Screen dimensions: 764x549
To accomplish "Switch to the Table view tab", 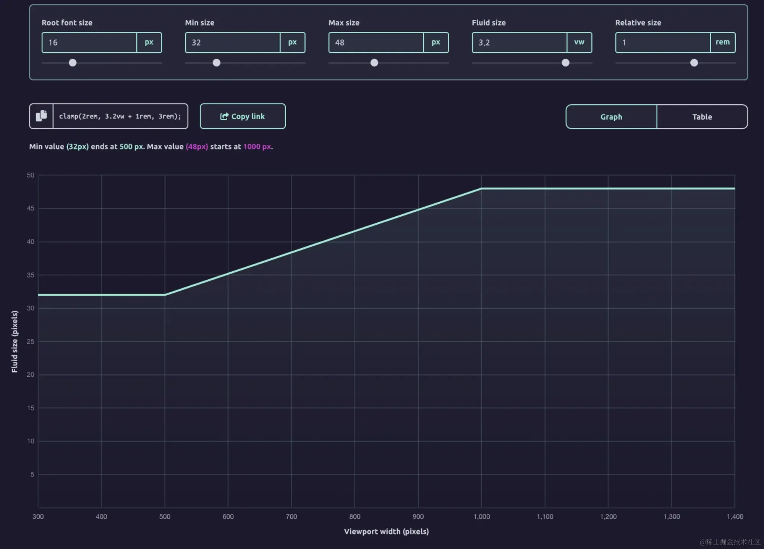I will tap(702, 117).
